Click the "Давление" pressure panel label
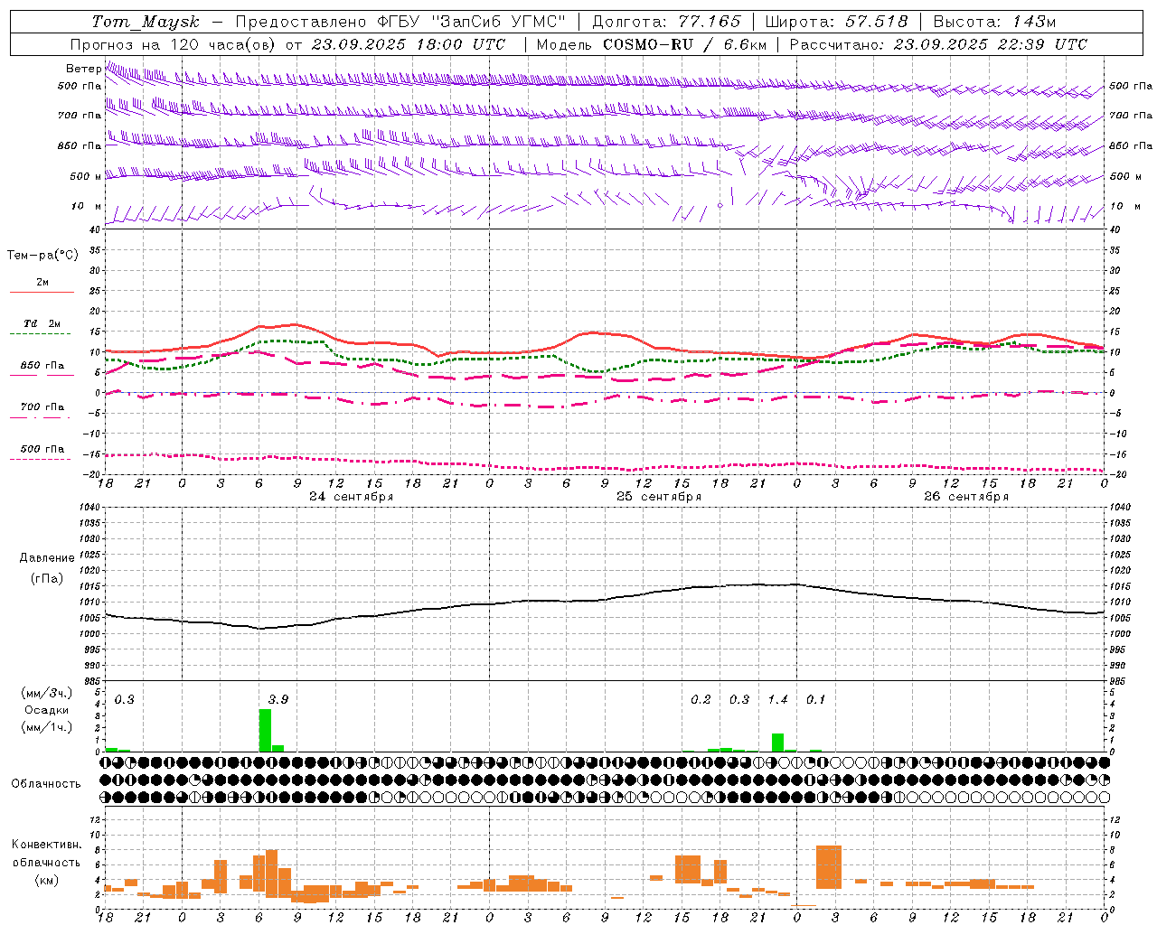 pos(47,558)
